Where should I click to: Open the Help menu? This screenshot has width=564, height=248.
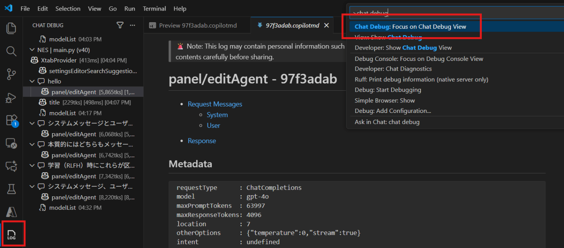pos(180,8)
